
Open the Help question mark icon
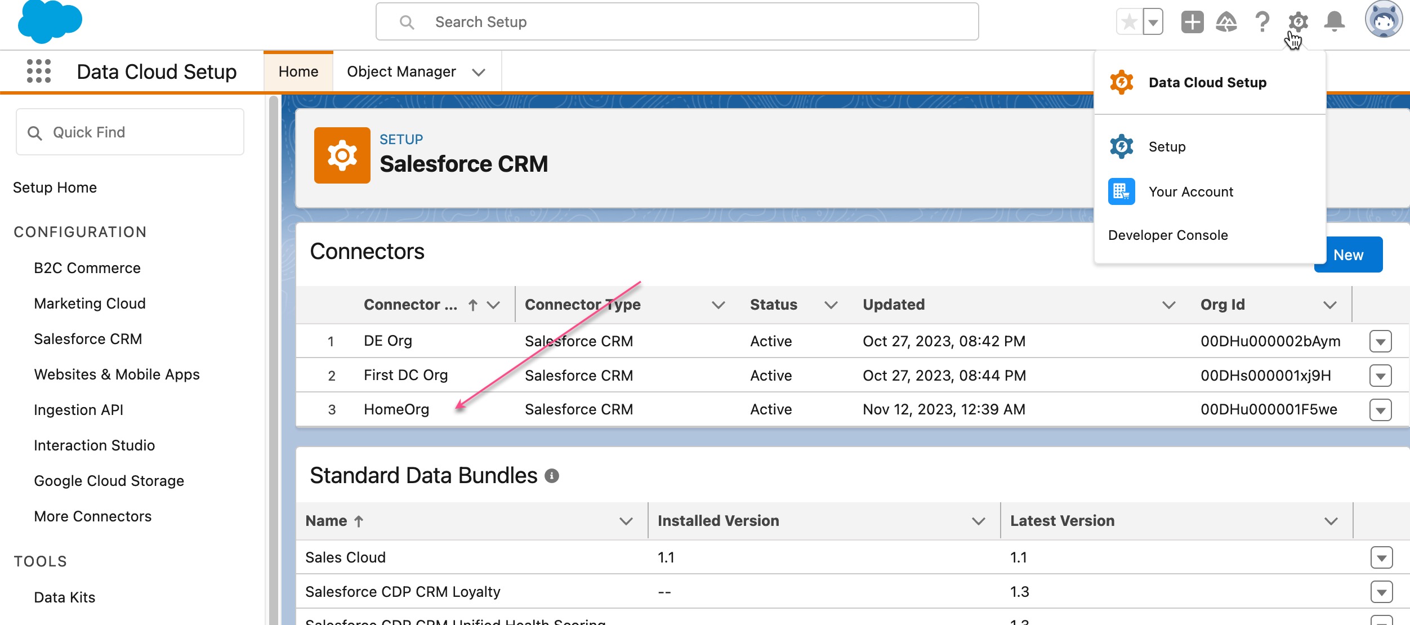(x=1262, y=23)
